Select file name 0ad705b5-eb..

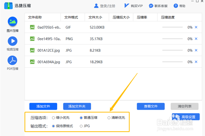coord(49,27)
